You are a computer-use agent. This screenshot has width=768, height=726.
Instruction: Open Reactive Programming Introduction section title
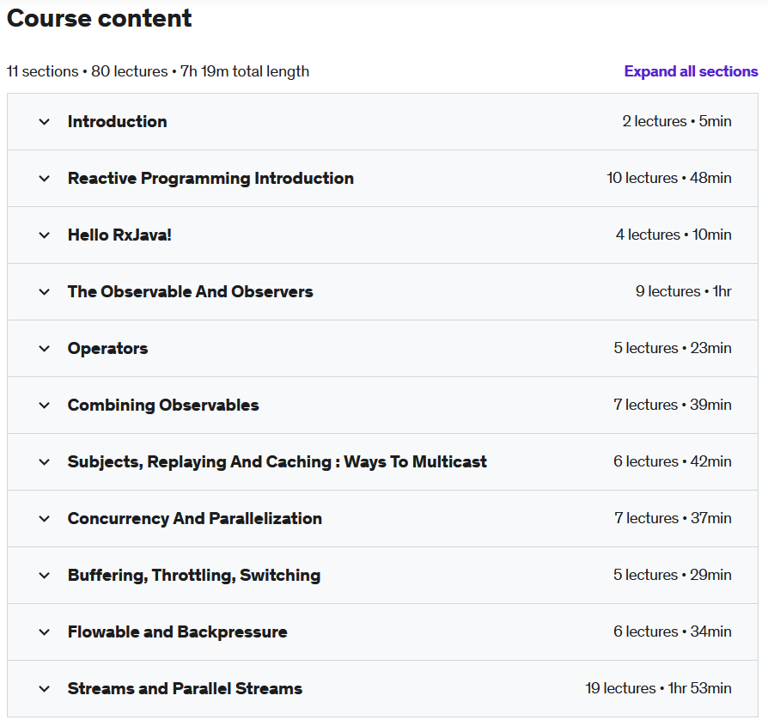[210, 179]
